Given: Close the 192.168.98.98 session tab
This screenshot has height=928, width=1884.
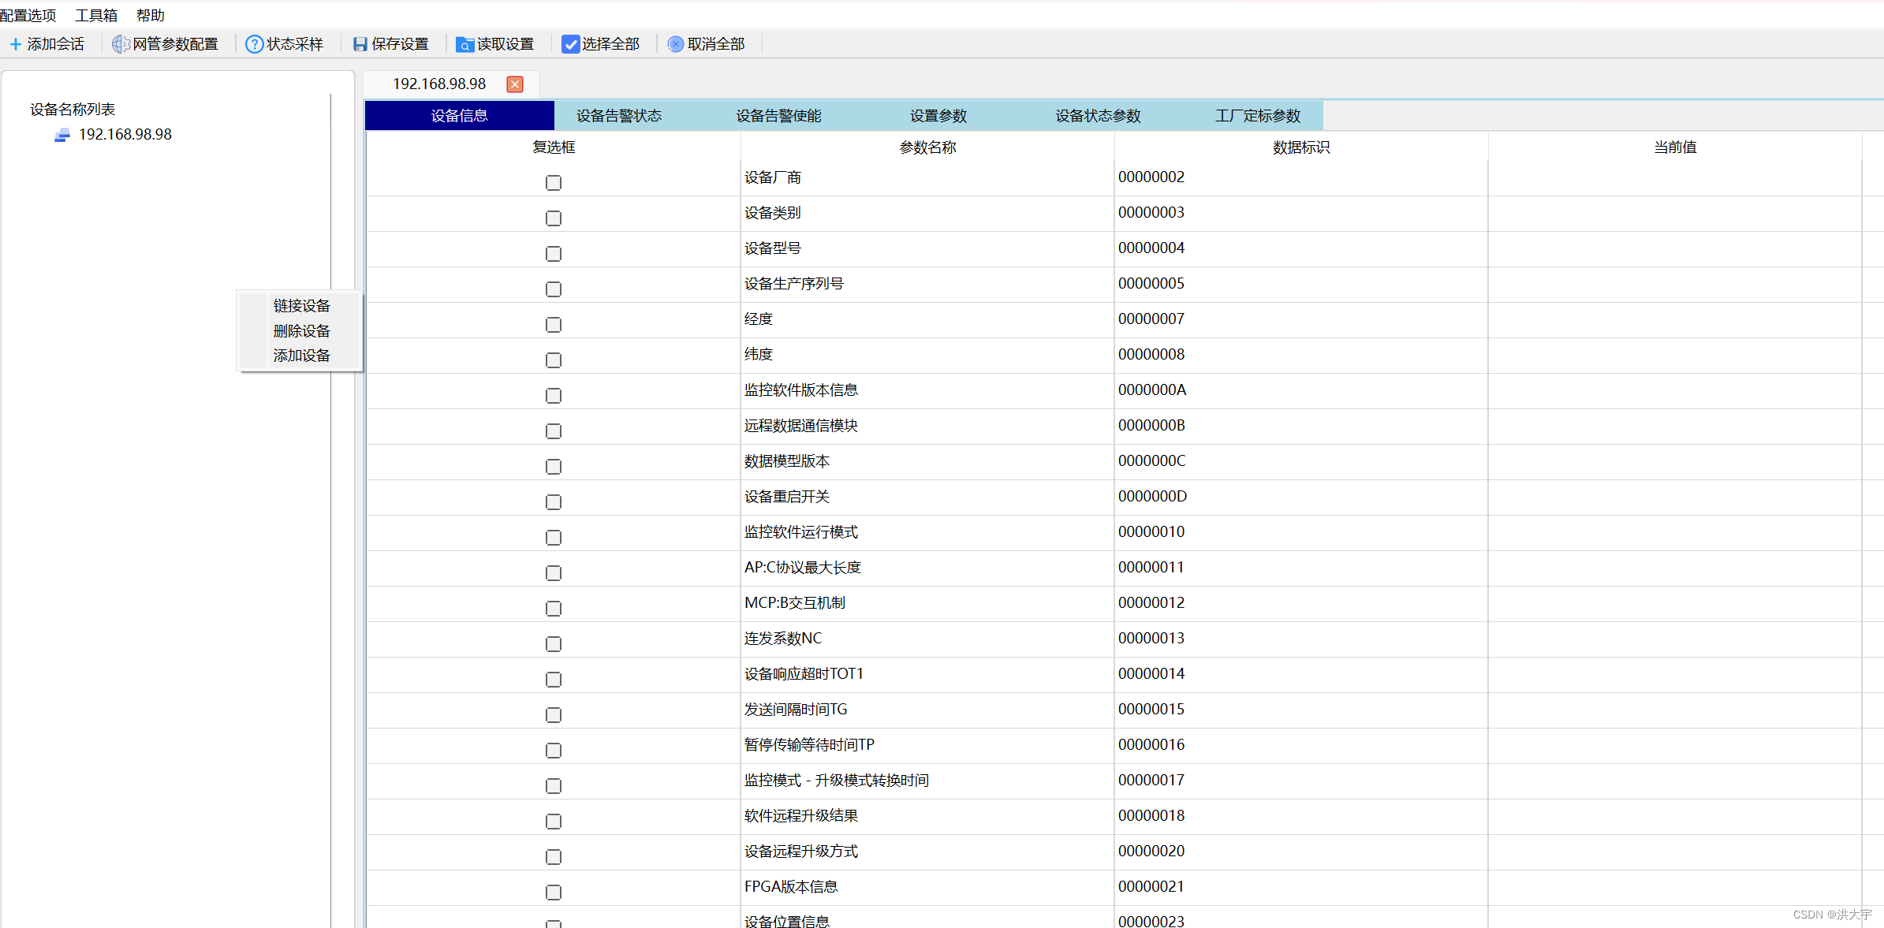Looking at the screenshot, I should 515,84.
